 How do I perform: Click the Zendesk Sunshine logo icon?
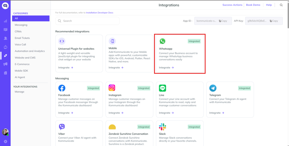[112, 127]
